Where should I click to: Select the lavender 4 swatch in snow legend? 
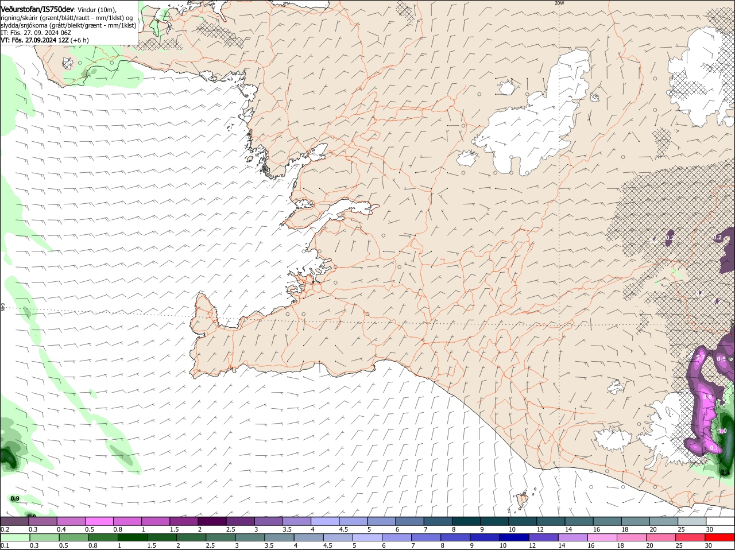325,521
